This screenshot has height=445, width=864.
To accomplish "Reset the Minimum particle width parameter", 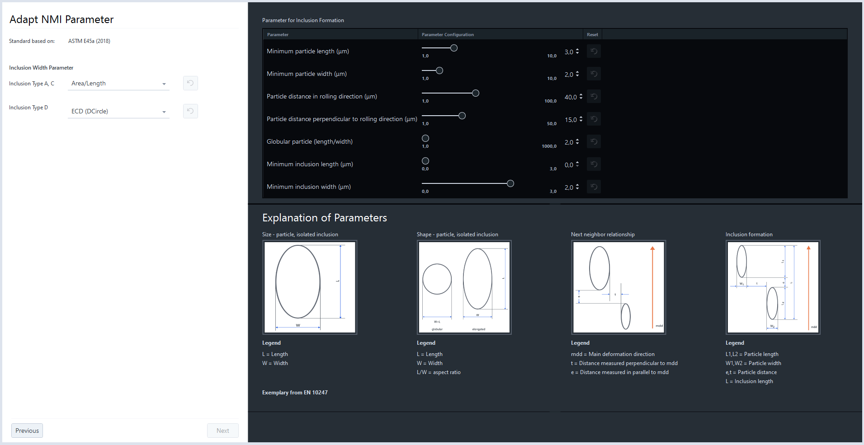I will coord(594,74).
